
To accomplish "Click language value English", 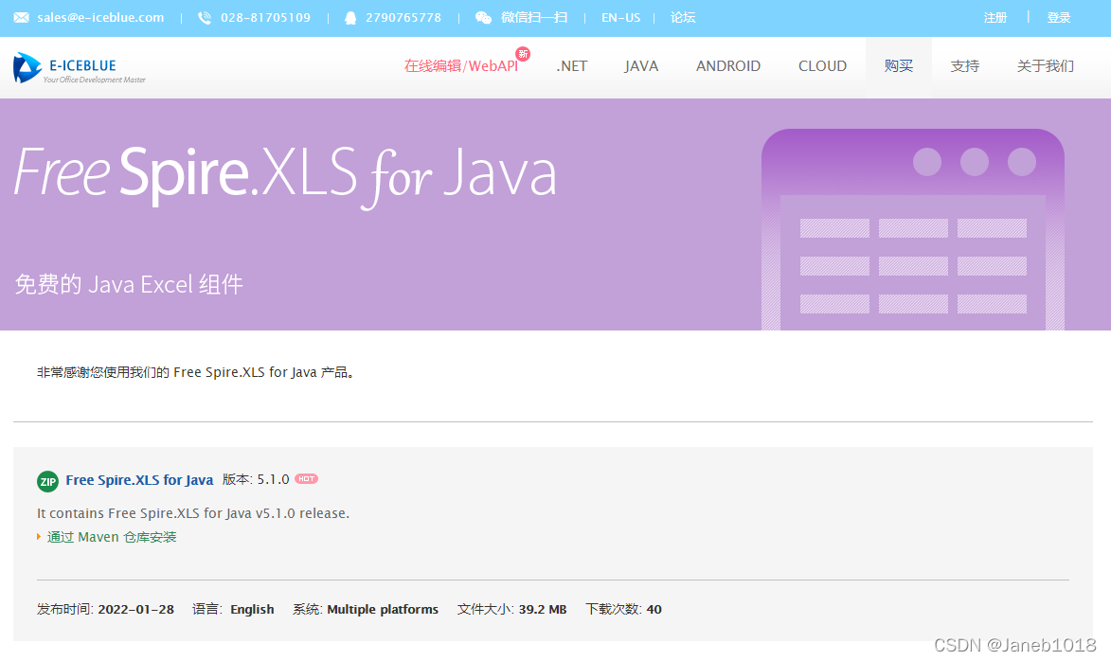I will (x=252, y=609).
